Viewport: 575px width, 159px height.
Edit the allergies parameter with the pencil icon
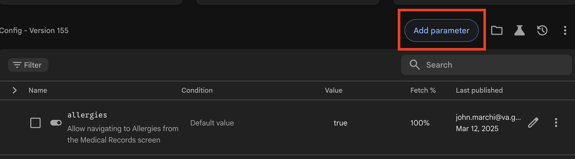(x=533, y=123)
